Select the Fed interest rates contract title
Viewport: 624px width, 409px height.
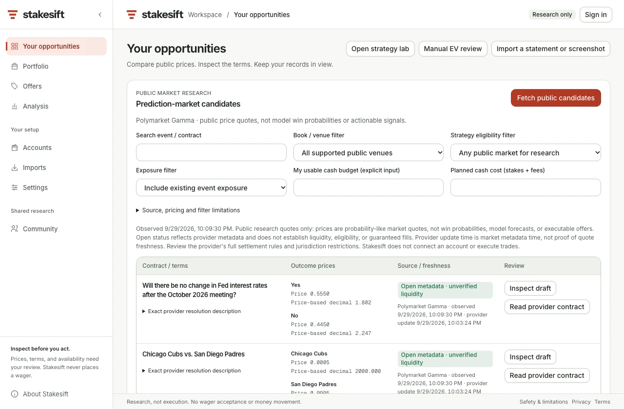[x=205, y=290]
